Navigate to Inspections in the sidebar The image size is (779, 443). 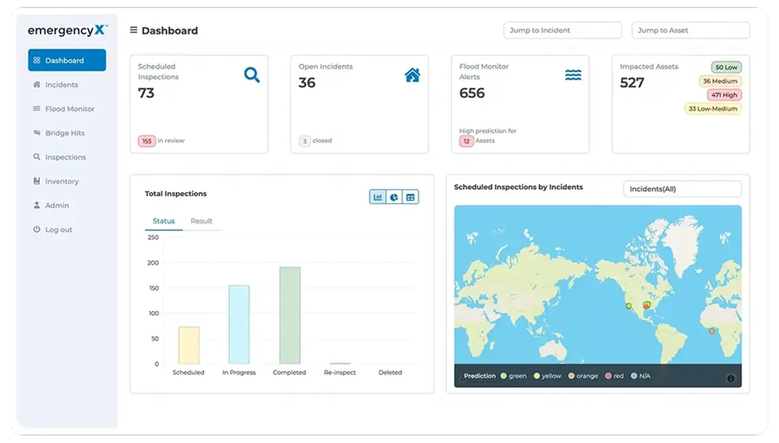[x=59, y=157]
